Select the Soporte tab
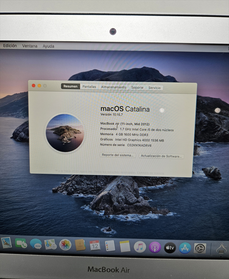This screenshot has width=229, height=279. click(x=137, y=88)
